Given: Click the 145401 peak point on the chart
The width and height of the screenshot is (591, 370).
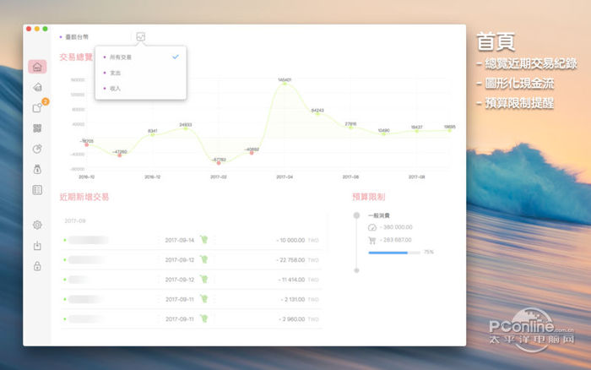Looking at the screenshot, I should pos(285,84).
